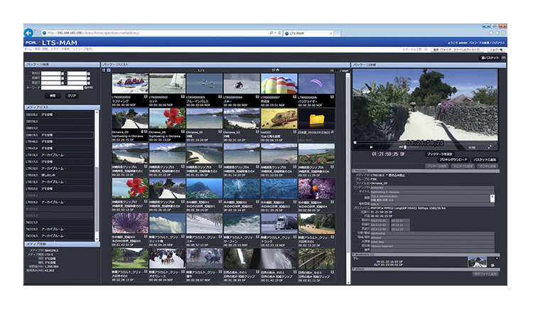Click the clear button beside search

click(72, 95)
